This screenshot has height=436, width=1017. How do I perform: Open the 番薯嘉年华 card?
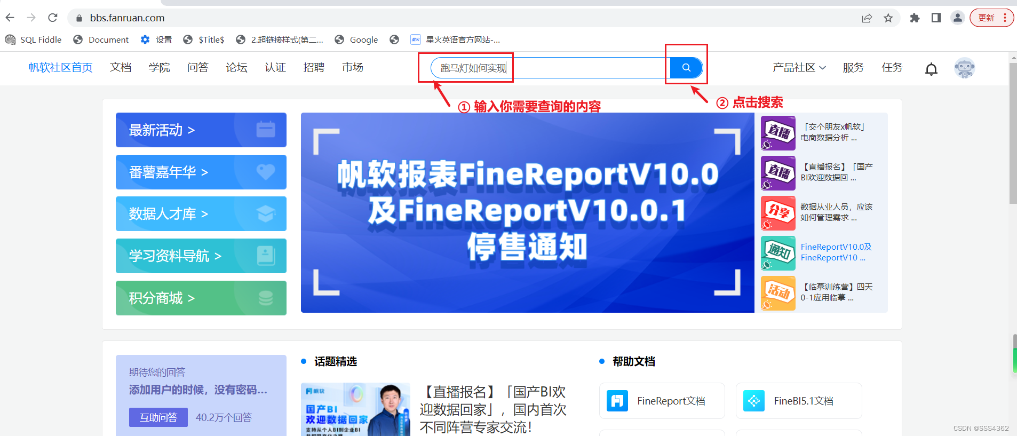201,172
